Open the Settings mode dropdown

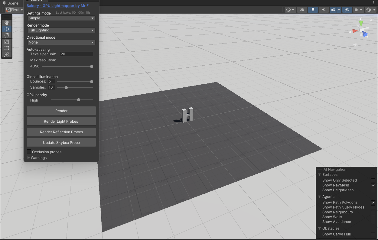point(61,18)
